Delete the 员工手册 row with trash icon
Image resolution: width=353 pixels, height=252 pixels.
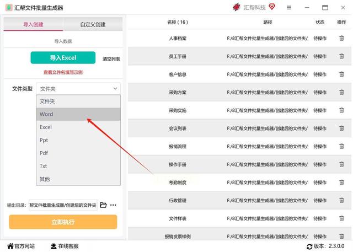tap(341, 56)
